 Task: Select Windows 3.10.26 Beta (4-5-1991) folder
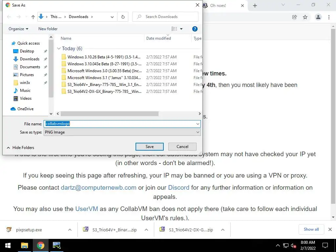[101, 57]
